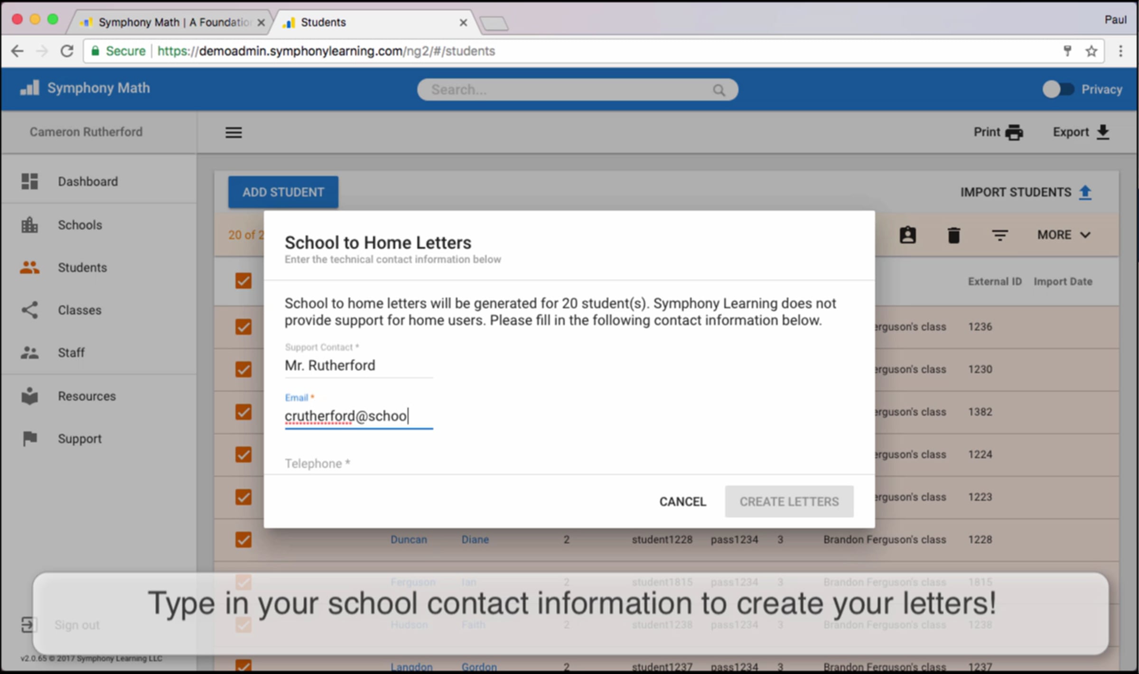Click the browser address bar URL
The width and height of the screenshot is (1139, 674).
[326, 51]
